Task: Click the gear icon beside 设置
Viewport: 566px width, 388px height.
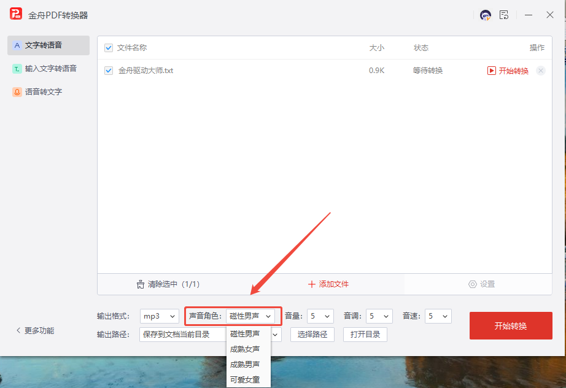Action: (472, 284)
